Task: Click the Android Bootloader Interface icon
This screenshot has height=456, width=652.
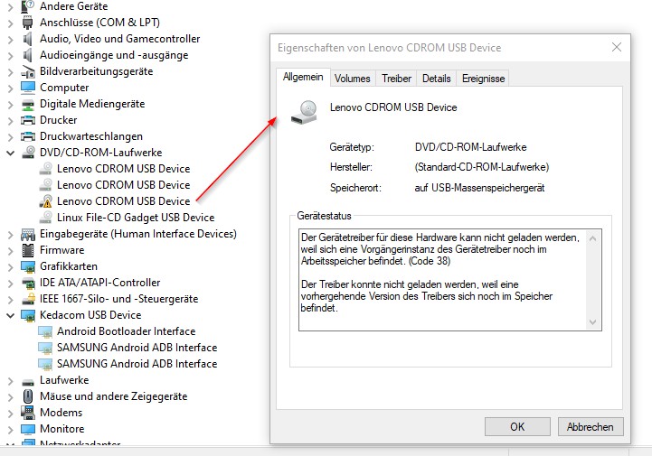Action: pos(45,331)
